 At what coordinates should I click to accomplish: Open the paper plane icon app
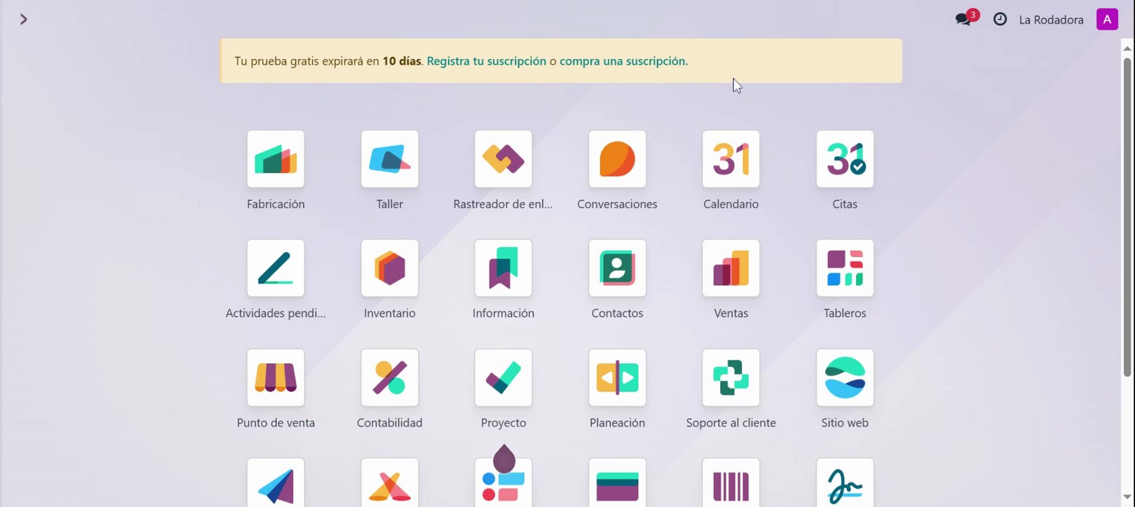(275, 483)
